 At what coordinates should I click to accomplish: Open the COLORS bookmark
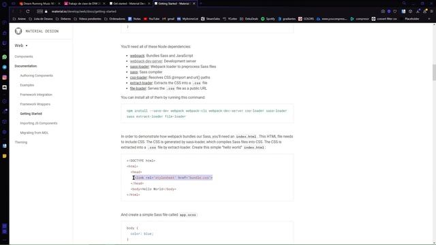tap(306, 19)
